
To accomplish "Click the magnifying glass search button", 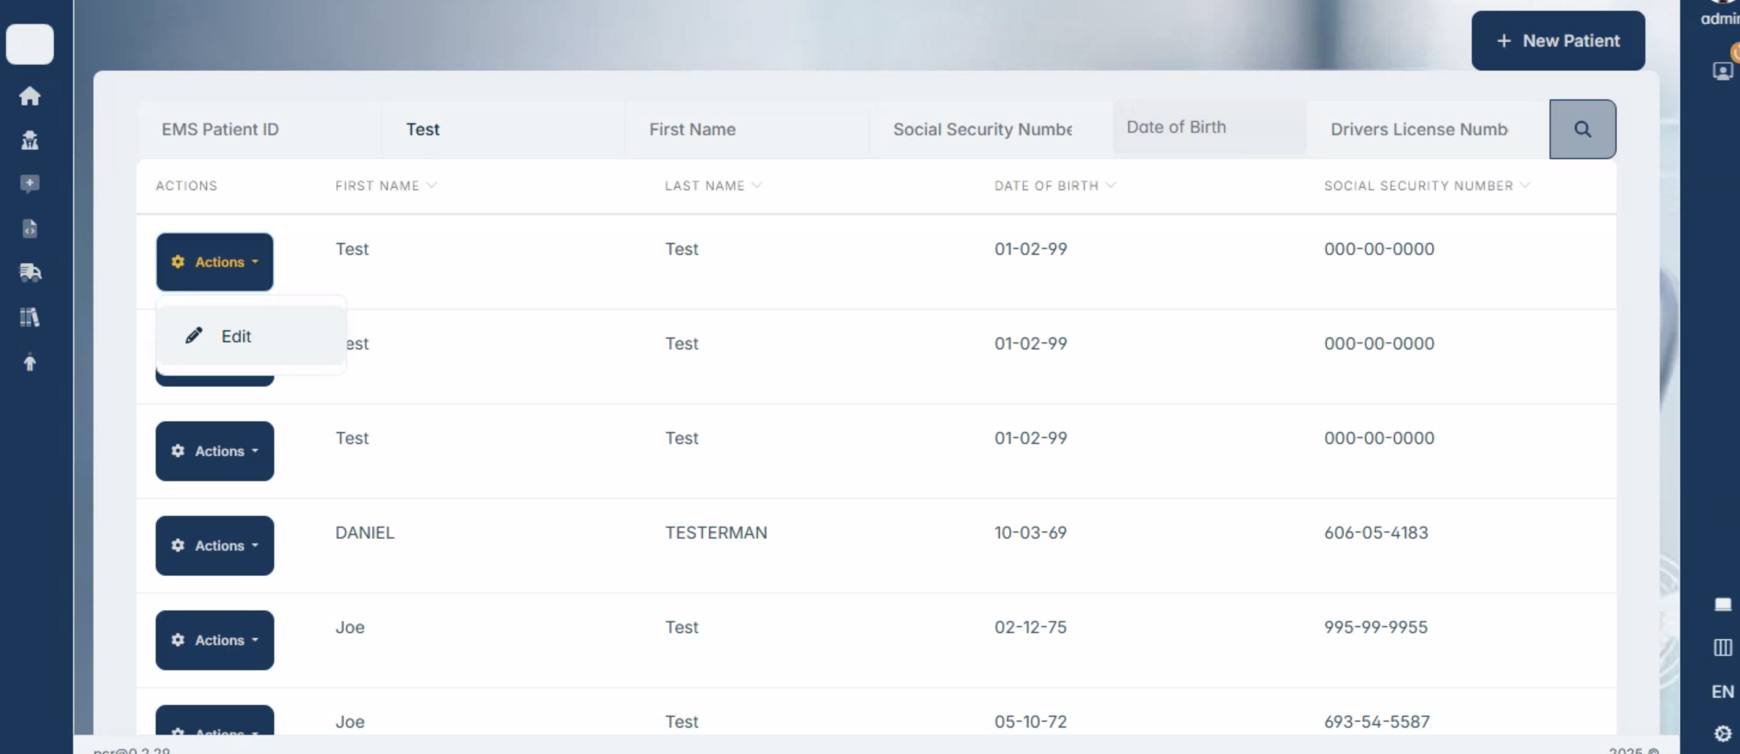I will pyautogui.click(x=1582, y=129).
